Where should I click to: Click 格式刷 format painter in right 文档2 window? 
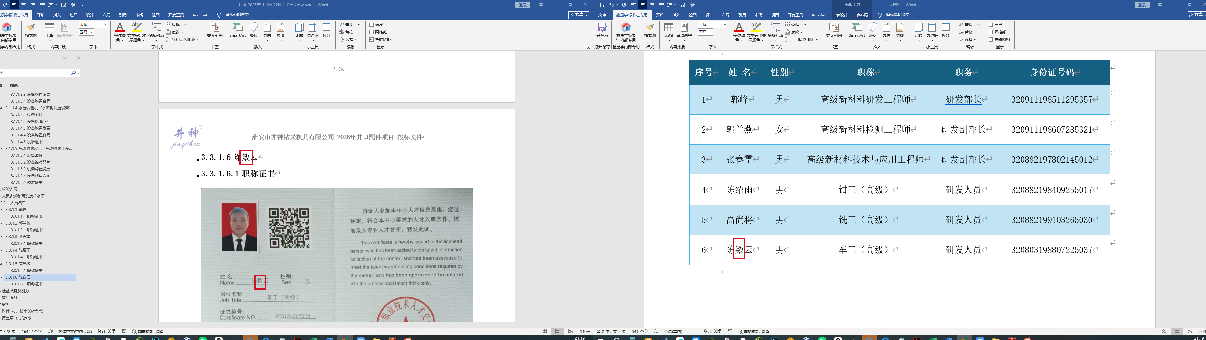click(x=650, y=30)
